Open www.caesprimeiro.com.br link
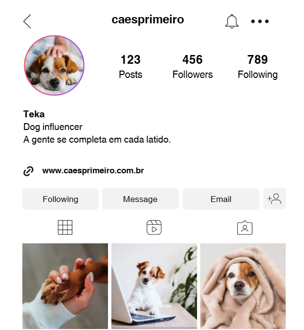 93,171
